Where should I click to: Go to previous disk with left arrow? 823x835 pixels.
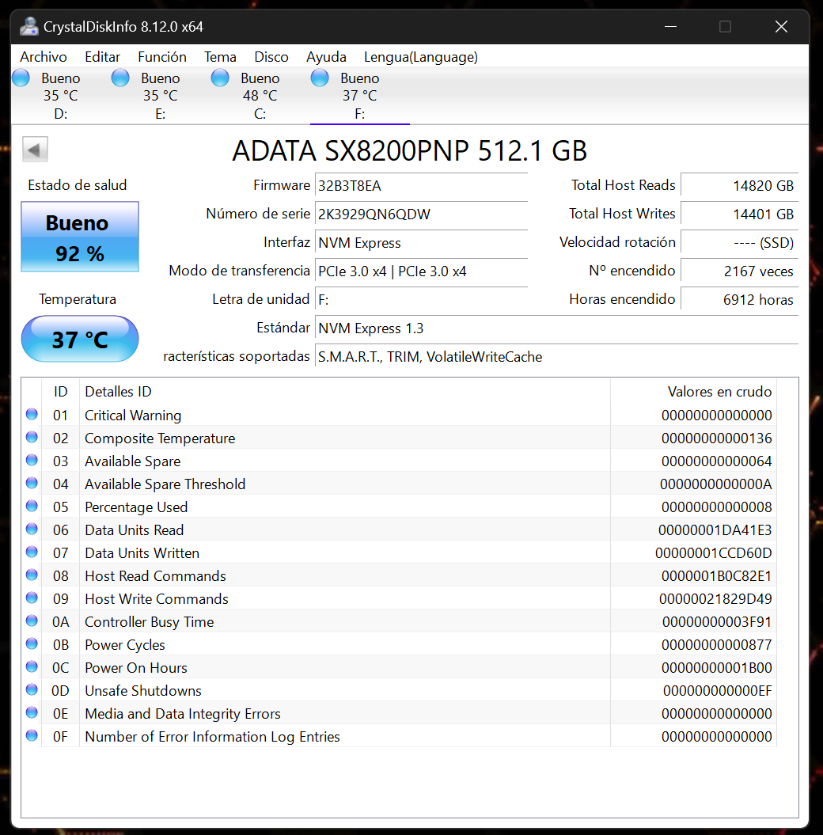coord(35,149)
